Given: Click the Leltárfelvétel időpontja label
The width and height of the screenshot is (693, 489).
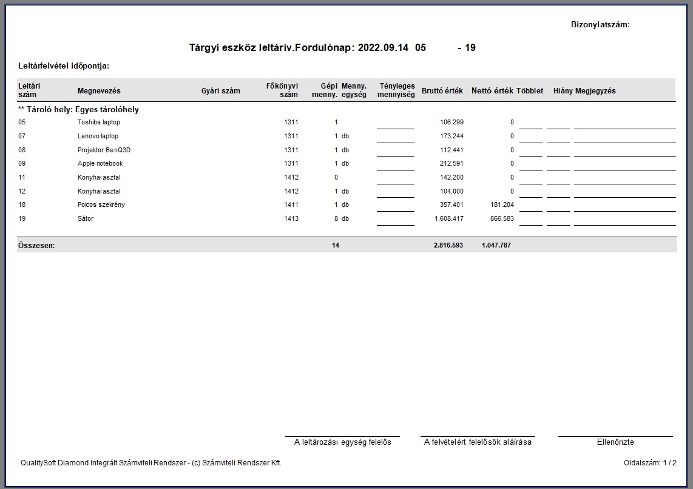Looking at the screenshot, I should (x=64, y=66).
